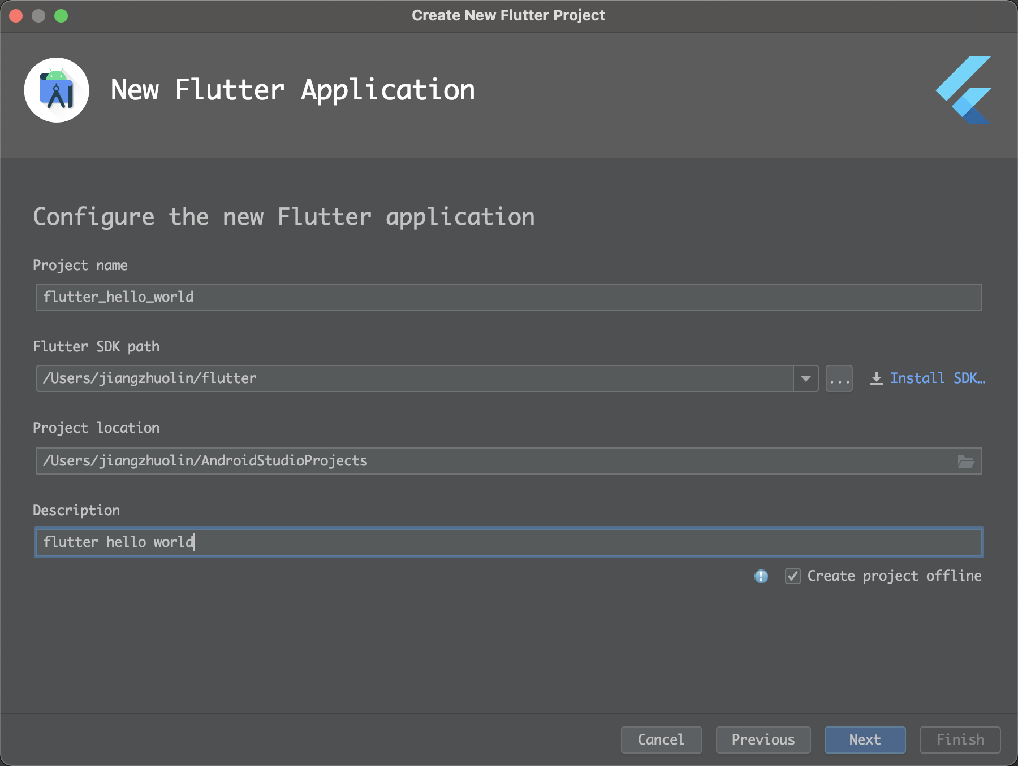Open the Install SDK link

click(937, 378)
